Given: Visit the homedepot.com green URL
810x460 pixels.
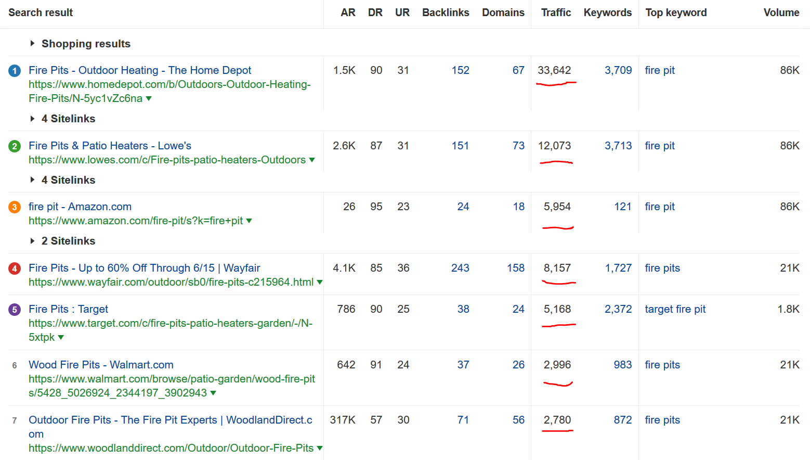Looking at the screenshot, I should coord(169,91).
